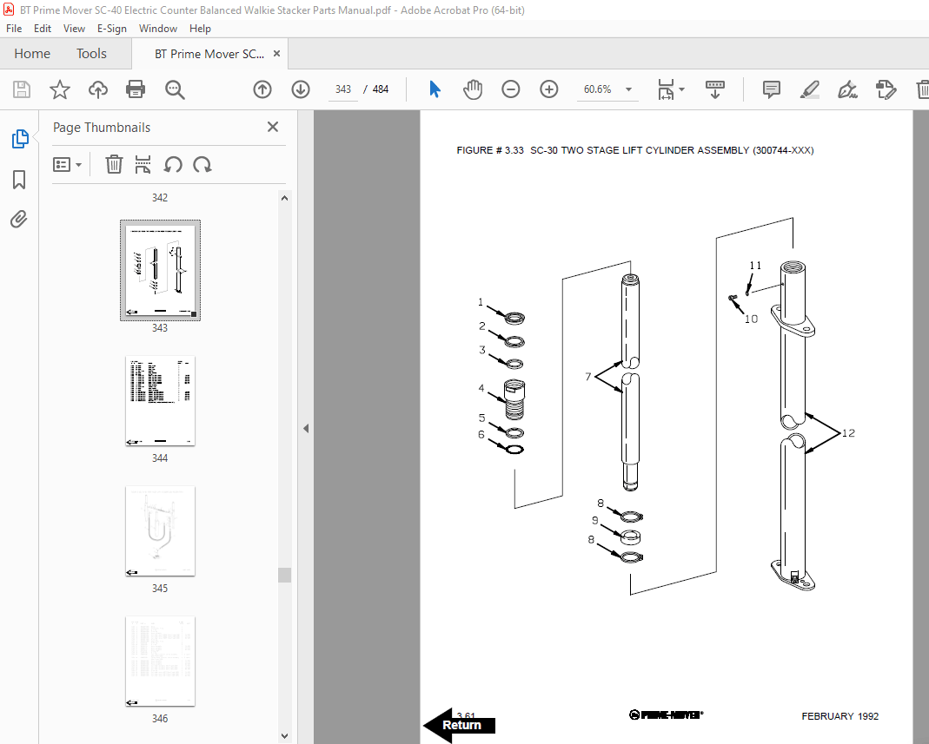Open zoom level 60.6% dropdown
The width and height of the screenshot is (929, 744).
point(629,89)
